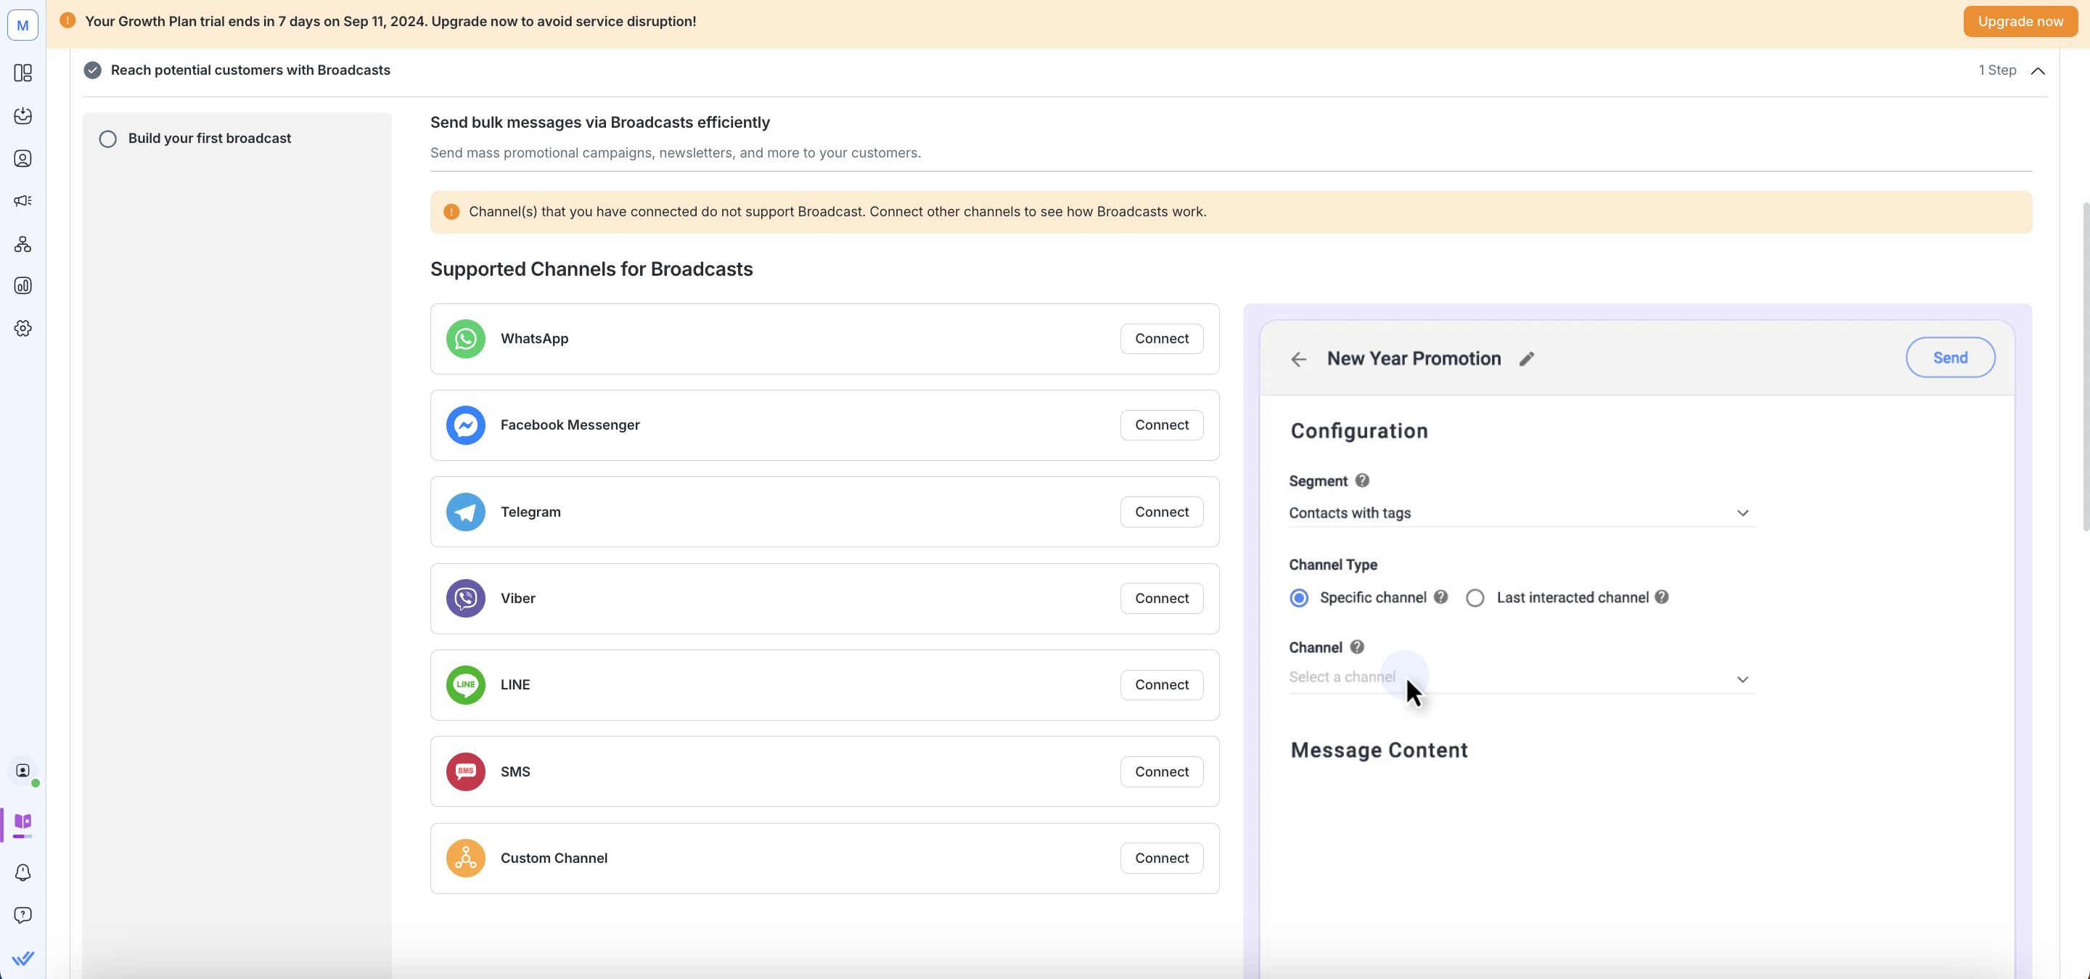
Task: Click the help question-bubble icon
Action: tap(22, 915)
